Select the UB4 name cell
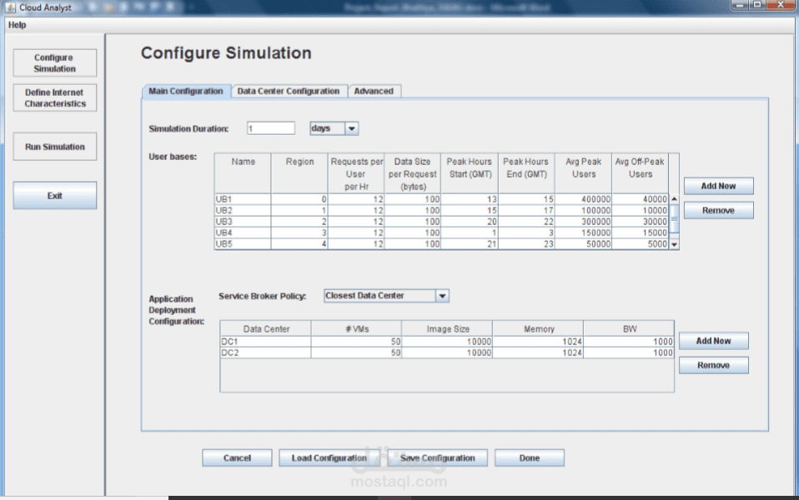 point(243,232)
